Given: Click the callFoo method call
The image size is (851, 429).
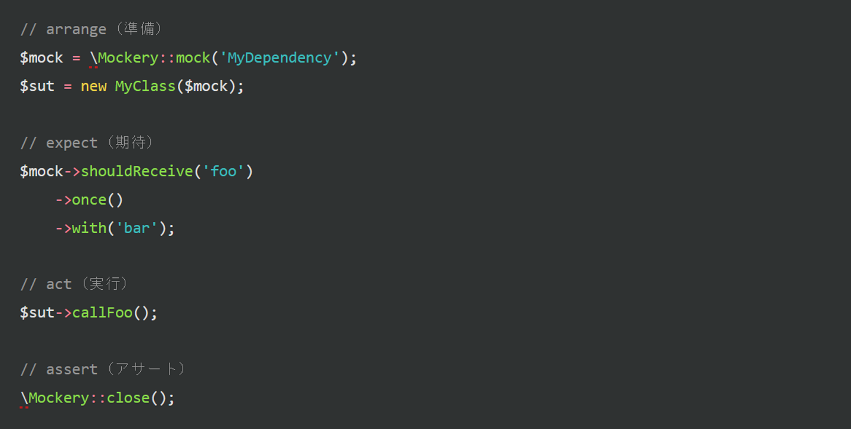Looking at the screenshot, I should [x=102, y=312].
